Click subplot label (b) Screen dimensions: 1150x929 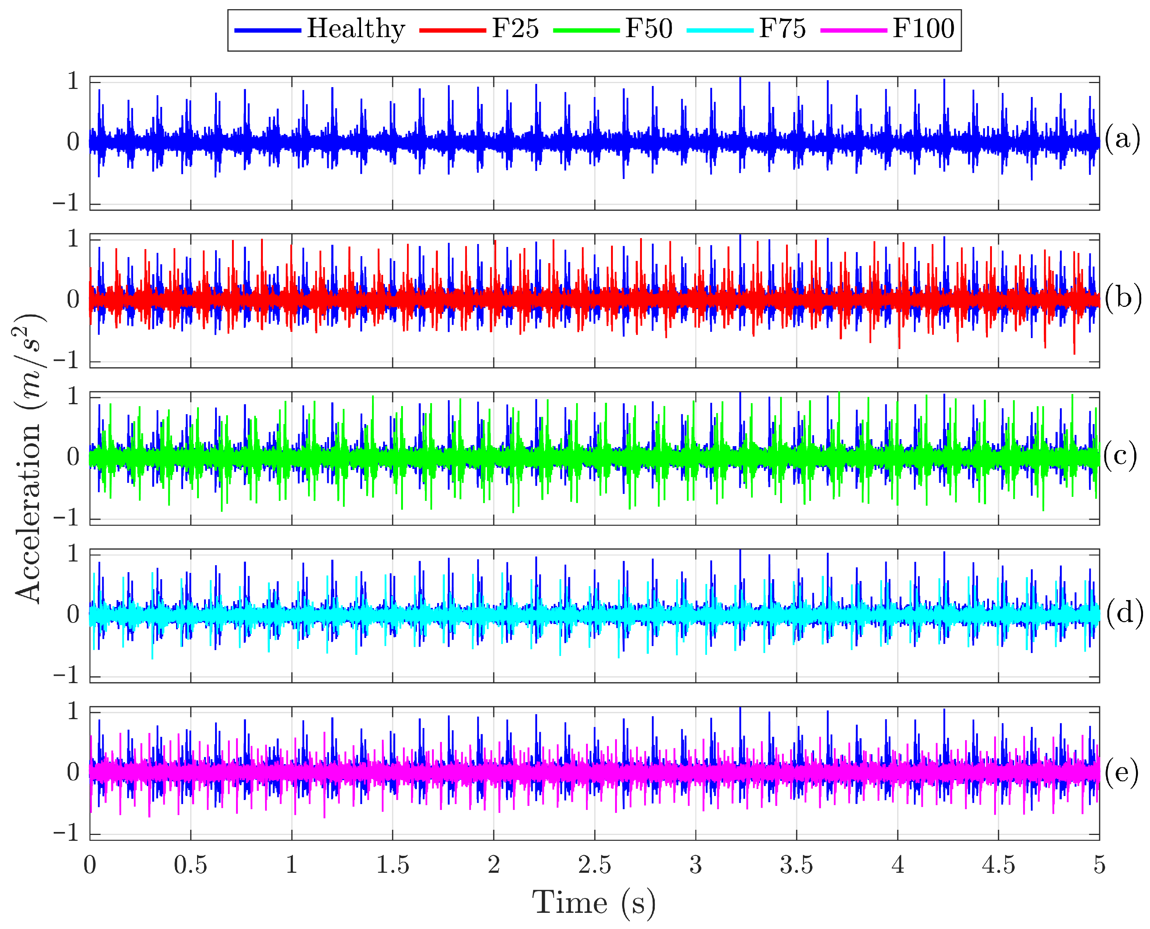pyautogui.click(x=1122, y=297)
